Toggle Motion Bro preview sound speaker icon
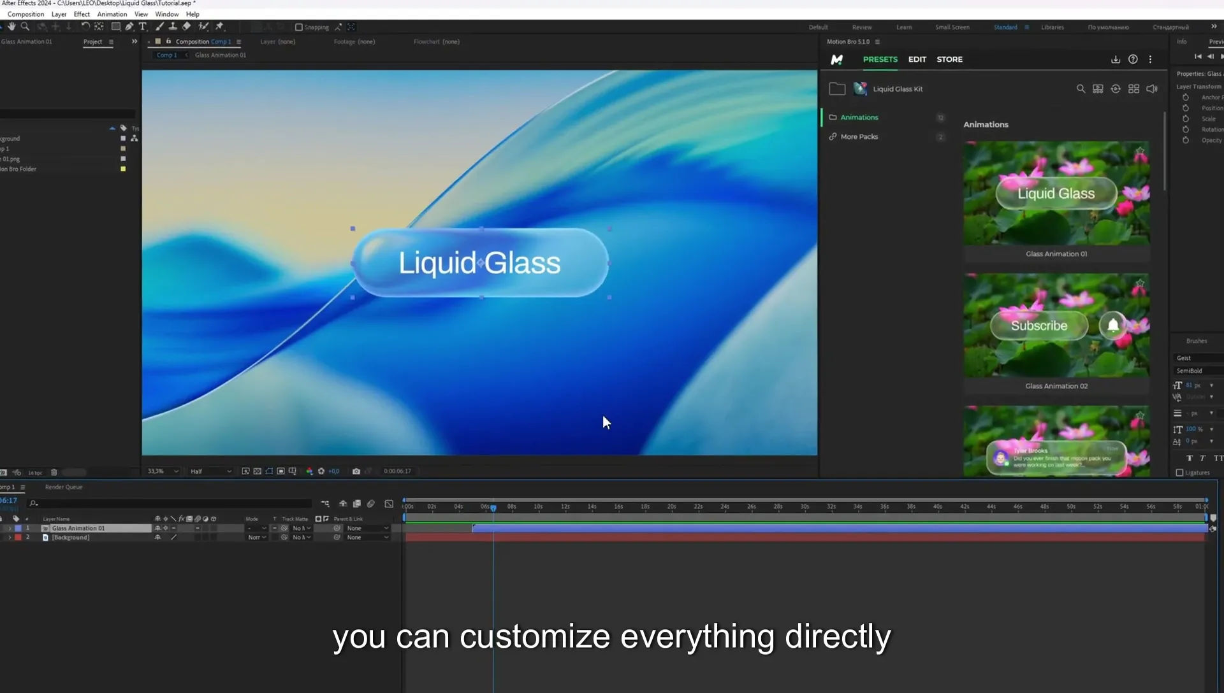The width and height of the screenshot is (1224, 693). [1152, 89]
